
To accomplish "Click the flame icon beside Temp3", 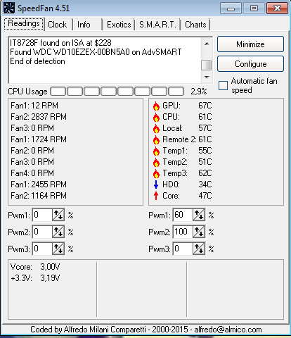I will tap(156, 173).
